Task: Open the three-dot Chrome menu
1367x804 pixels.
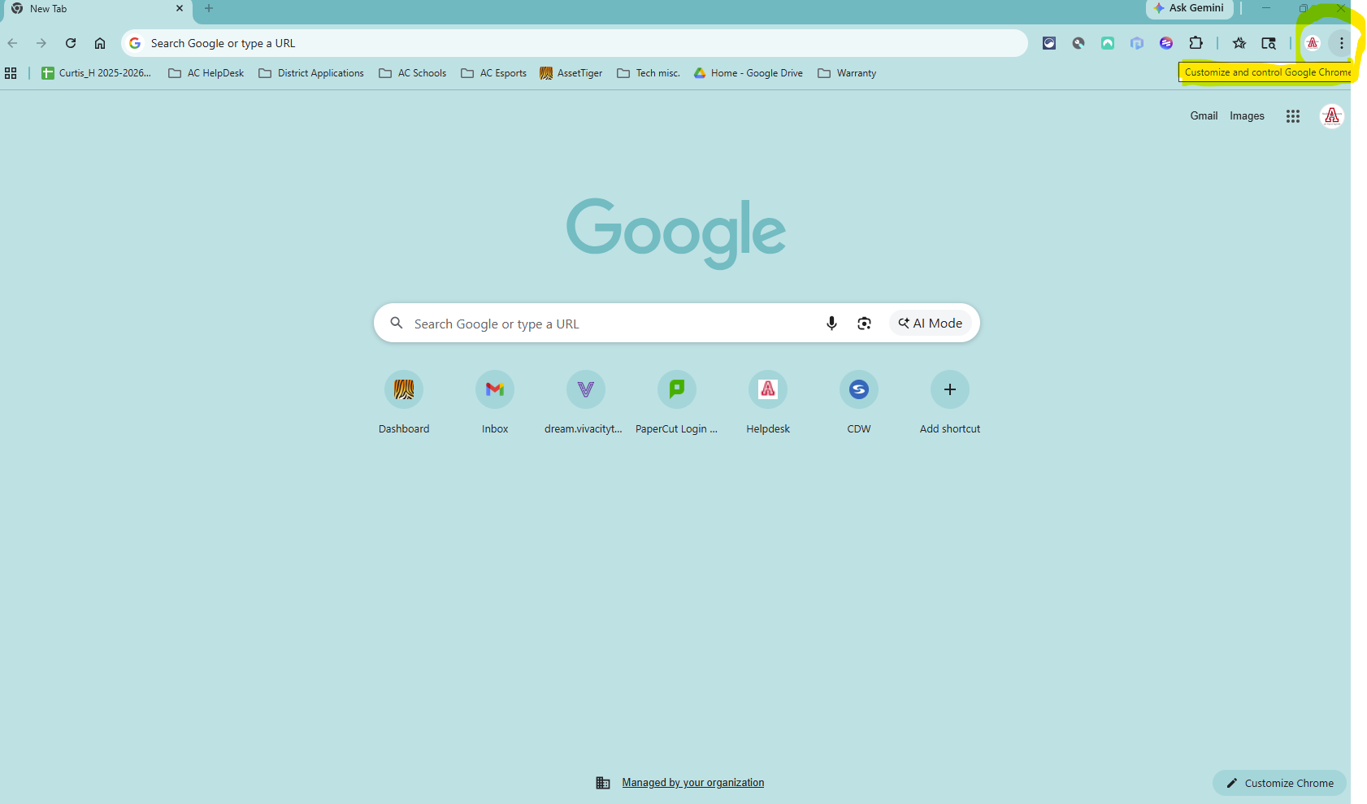Action: pyautogui.click(x=1342, y=43)
